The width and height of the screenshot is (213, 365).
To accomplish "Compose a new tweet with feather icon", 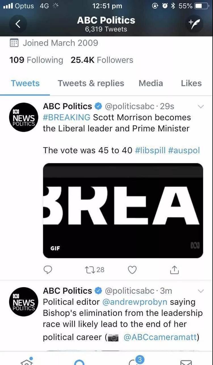I will point(195,24).
